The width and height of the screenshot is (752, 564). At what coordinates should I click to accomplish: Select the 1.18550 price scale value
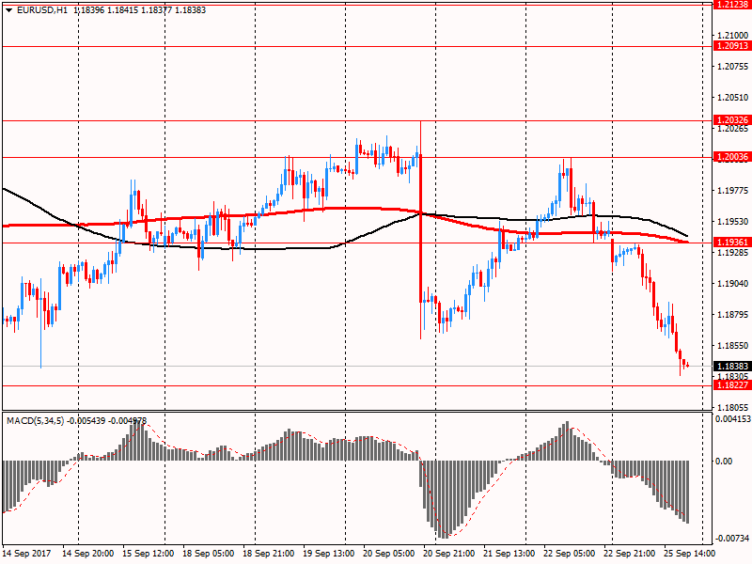point(733,346)
